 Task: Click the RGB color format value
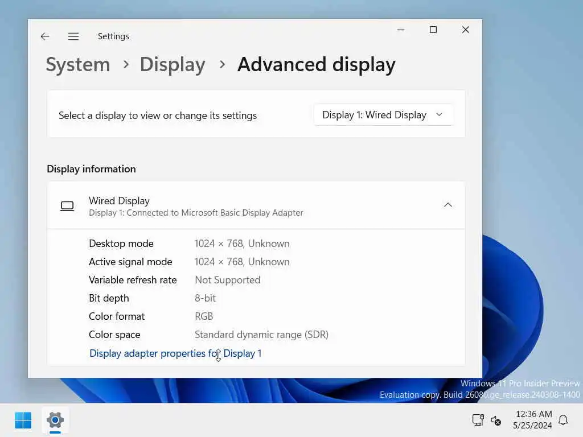point(204,316)
